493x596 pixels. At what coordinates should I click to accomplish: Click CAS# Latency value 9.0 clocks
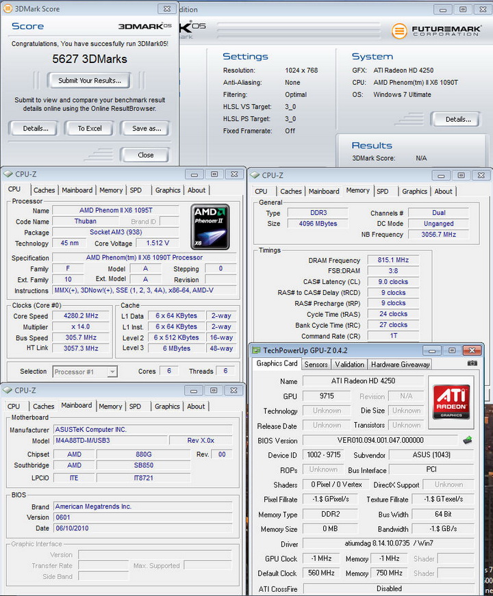pyautogui.click(x=393, y=282)
